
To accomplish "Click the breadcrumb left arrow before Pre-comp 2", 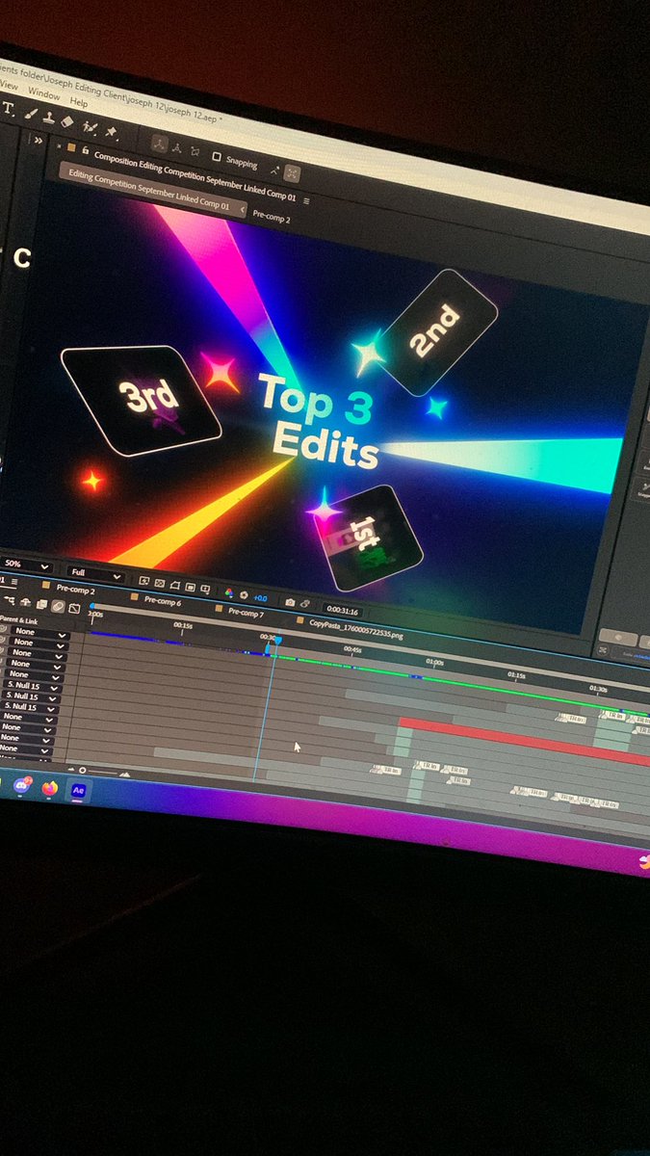I will tap(243, 209).
